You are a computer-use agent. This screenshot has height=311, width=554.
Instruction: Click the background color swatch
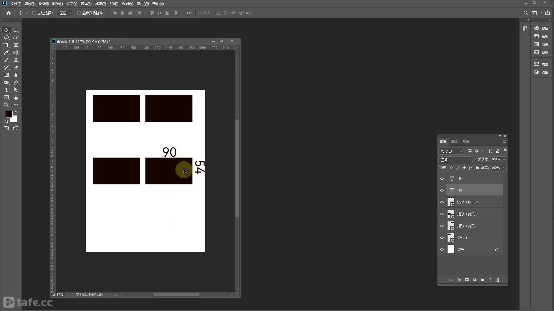[15, 120]
